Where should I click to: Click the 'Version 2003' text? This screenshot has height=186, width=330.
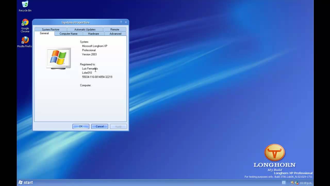[x=89, y=54]
